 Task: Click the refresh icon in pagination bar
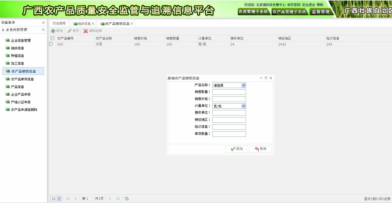tap(127, 199)
